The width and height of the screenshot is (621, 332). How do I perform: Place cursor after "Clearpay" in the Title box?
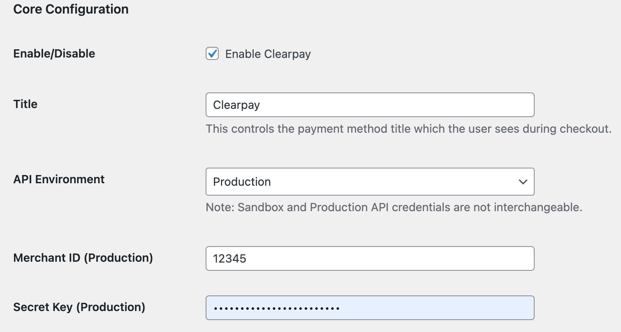pos(261,105)
